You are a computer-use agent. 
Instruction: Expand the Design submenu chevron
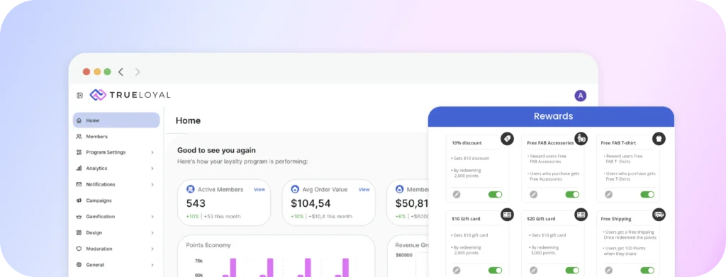[152, 232]
